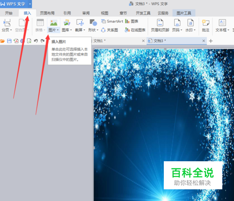Image resolution: width=234 pixels, height=201 pixels.
Task: Switch to the 插入 ribbon tab
Action: point(27,13)
